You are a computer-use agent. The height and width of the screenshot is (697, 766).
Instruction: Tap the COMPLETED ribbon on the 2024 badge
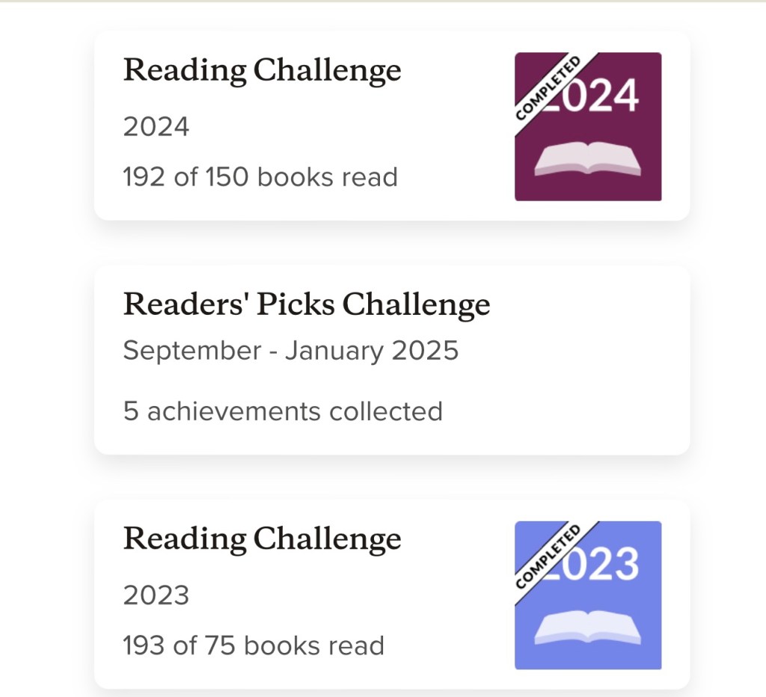[x=549, y=86]
